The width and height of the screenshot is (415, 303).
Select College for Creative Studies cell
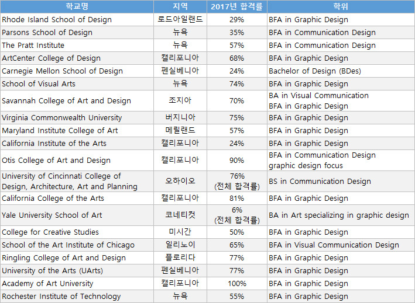coord(77,232)
